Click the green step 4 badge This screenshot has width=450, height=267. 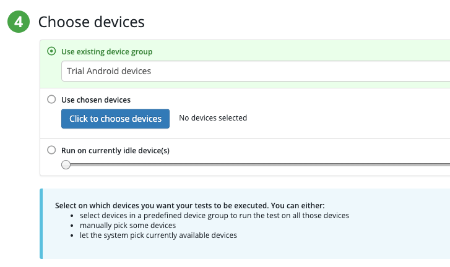[19, 22]
